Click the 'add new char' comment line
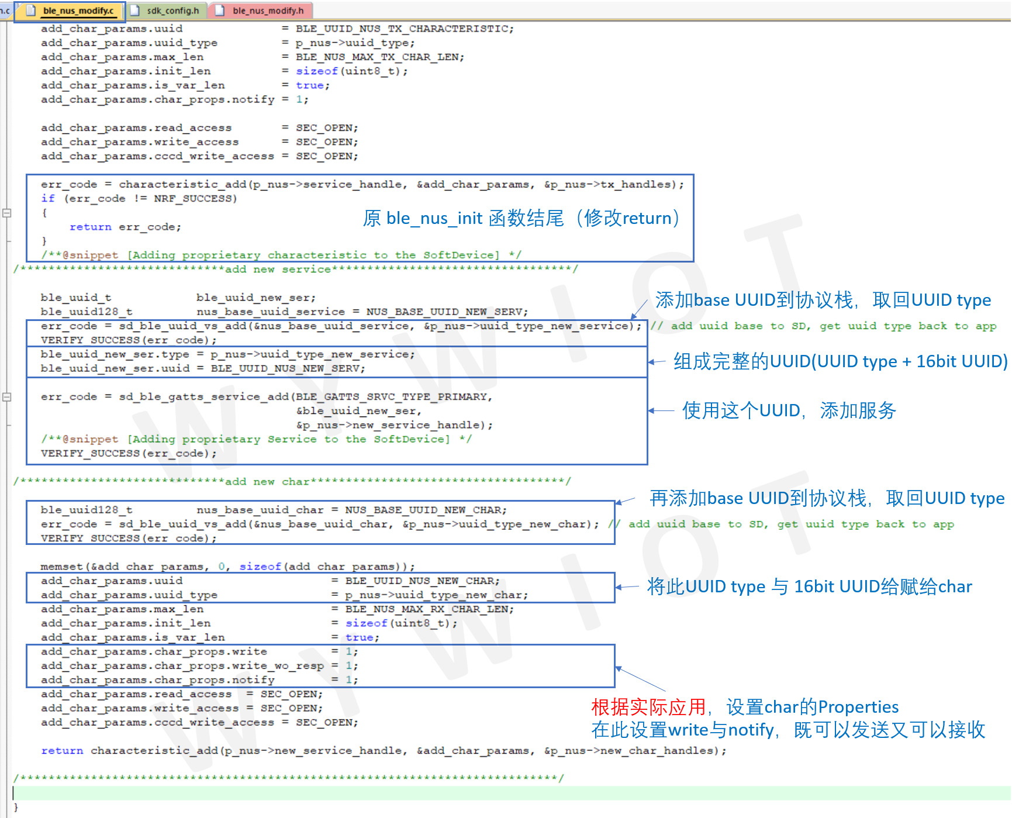 pyautogui.click(x=292, y=481)
